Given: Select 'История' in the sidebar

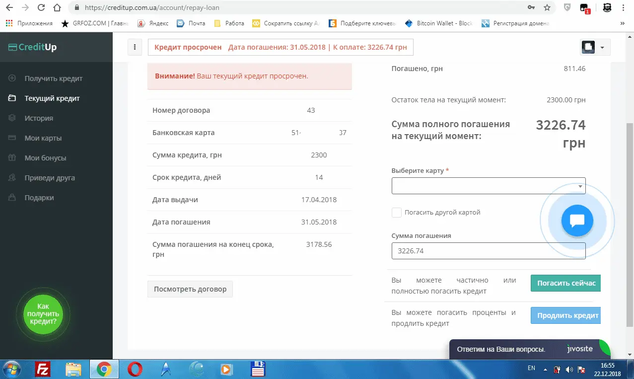Looking at the screenshot, I should [x=39, y=118].
